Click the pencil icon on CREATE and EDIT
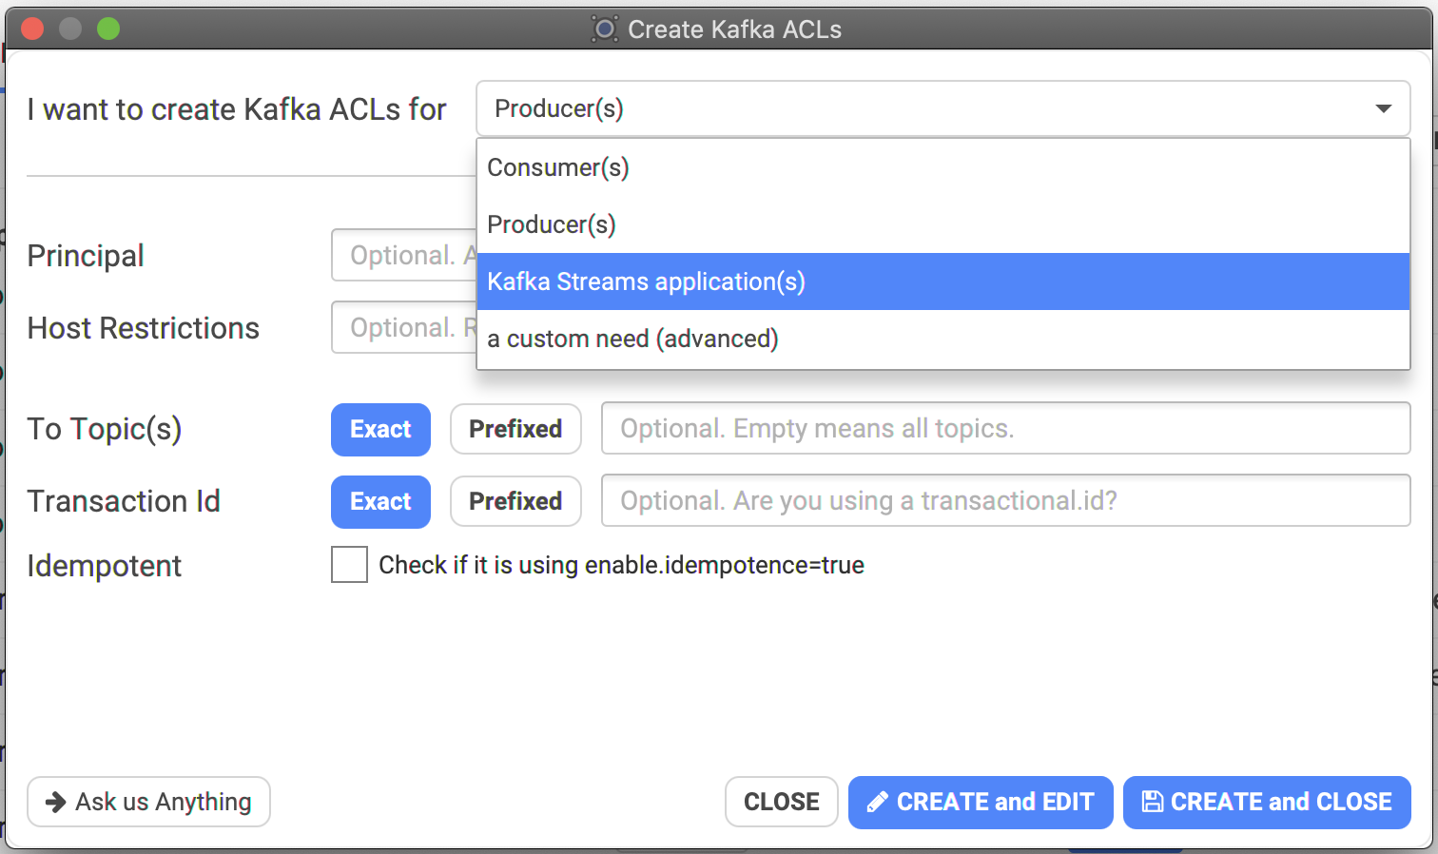 point(877,803)
